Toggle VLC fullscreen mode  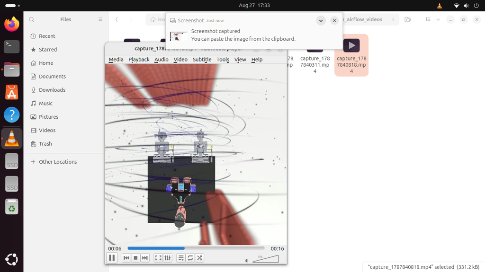tap(158, 258)
